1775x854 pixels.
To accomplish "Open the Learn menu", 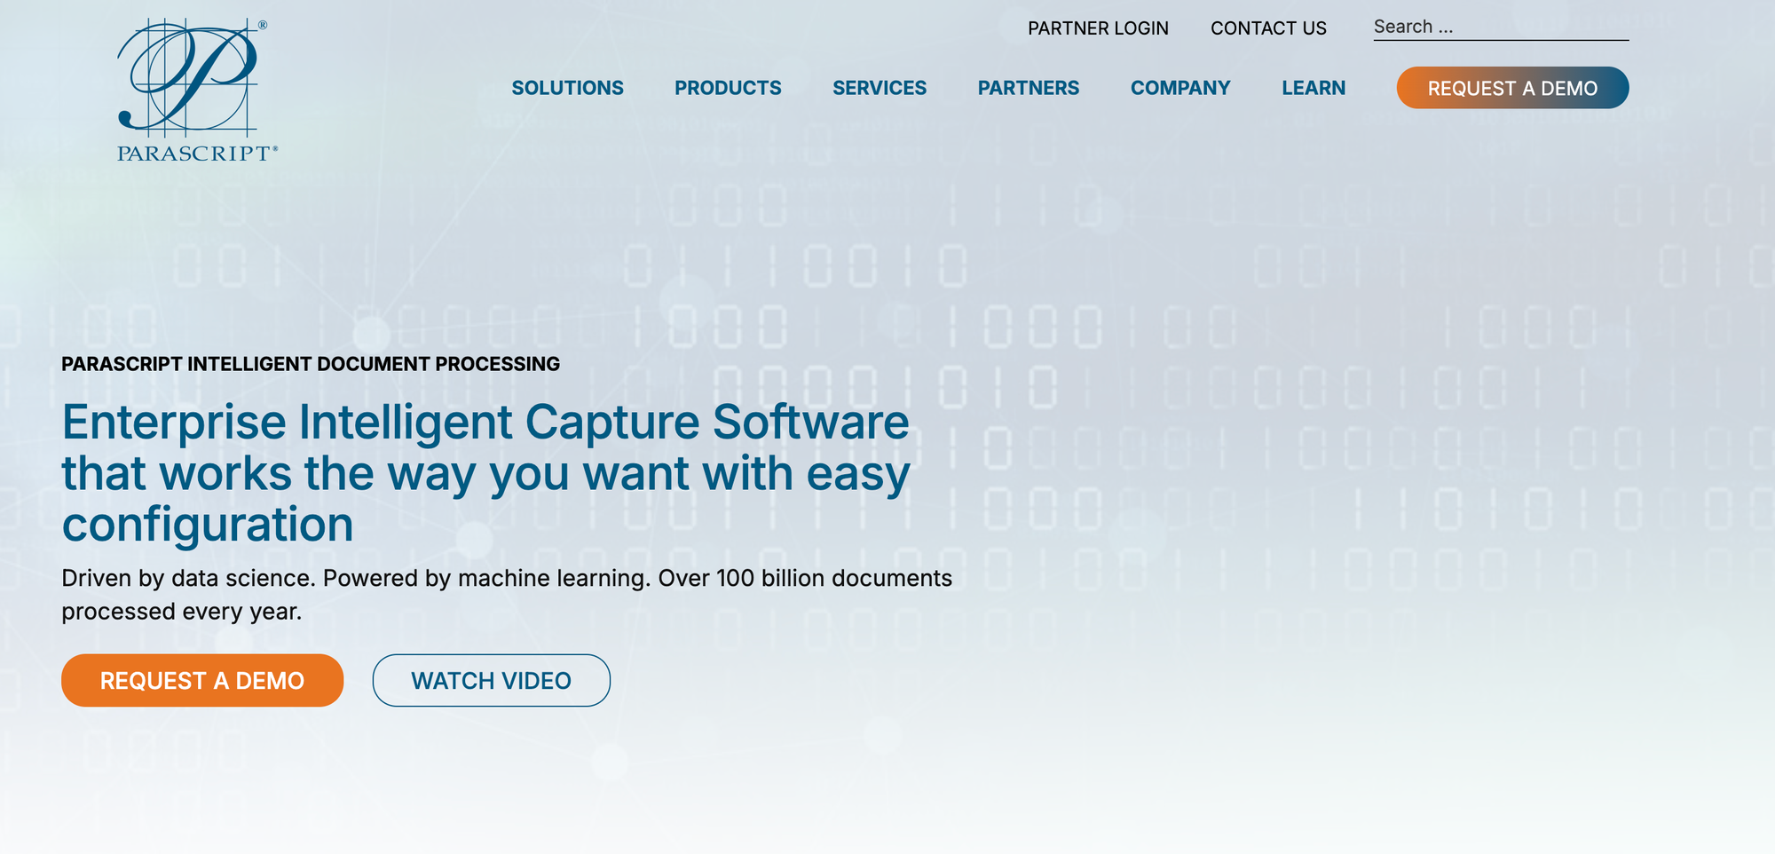I will click(x=1313, y=88).
